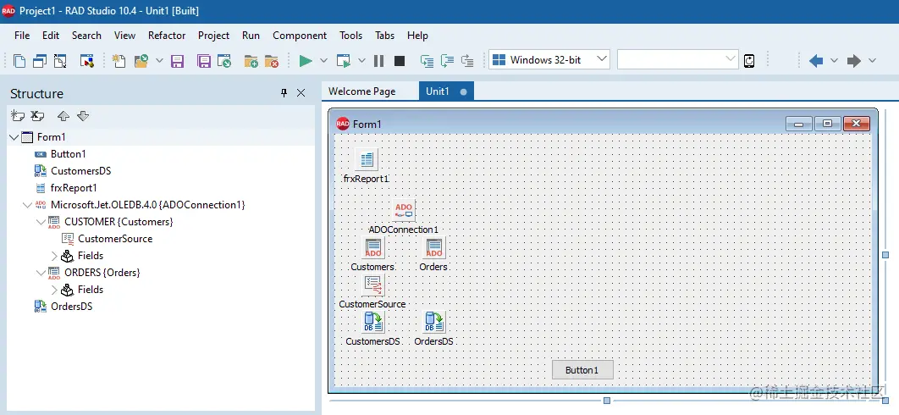899x415 pixels.
Task: Click the Run Until Return icon
Action: point(467,61)
